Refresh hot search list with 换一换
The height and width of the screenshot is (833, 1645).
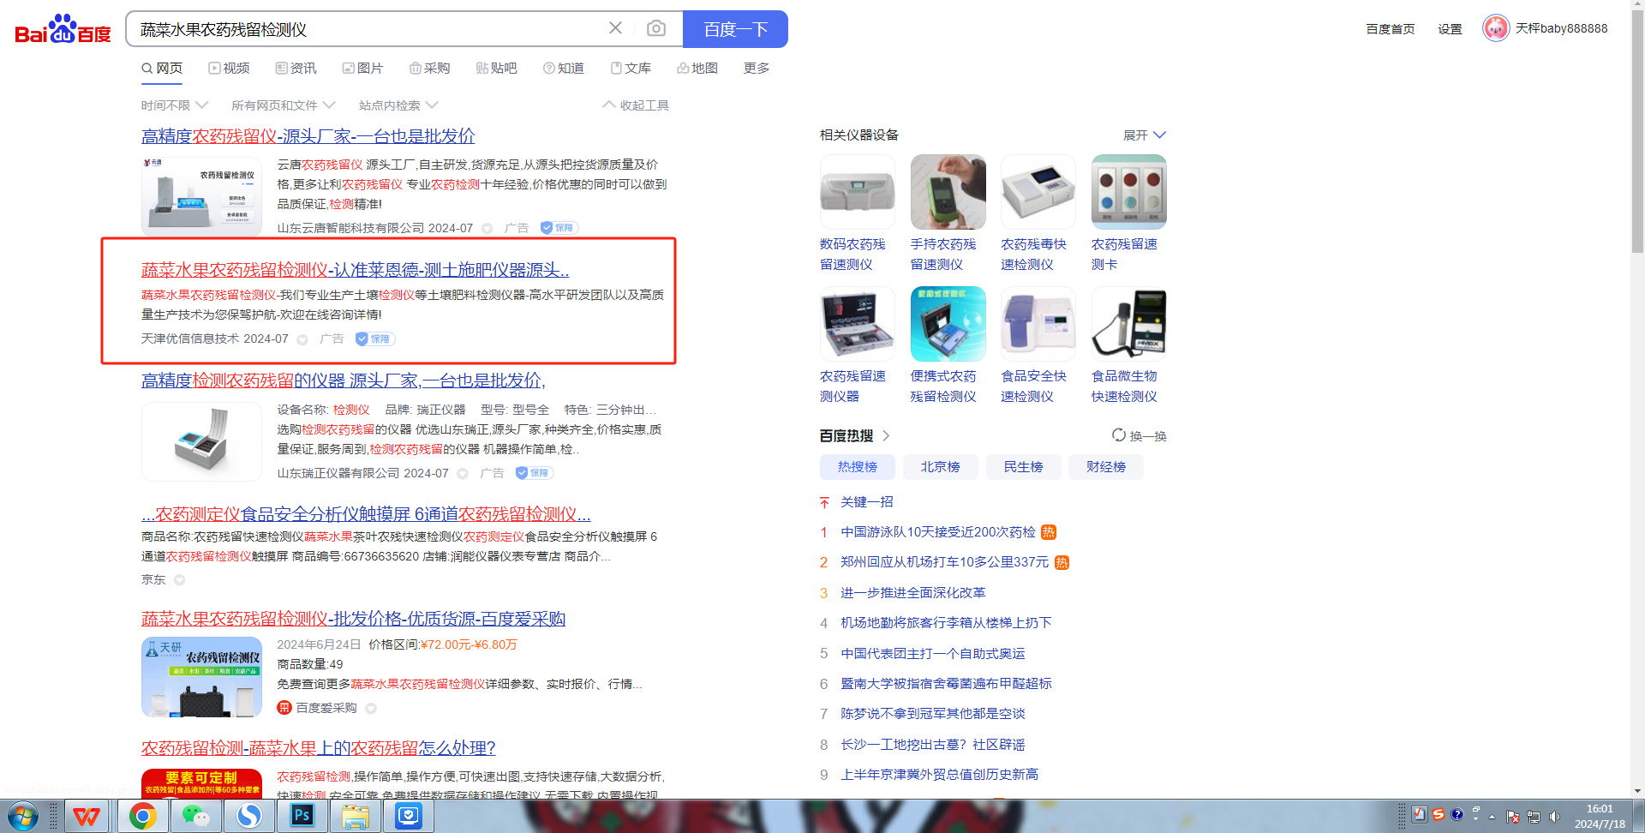(1139, 435)
